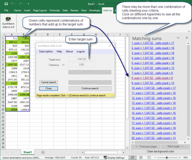The image size is (192, 160).
Task: Click the Matching sums horizontal scroll-right arrow
Action: [185, 142]
